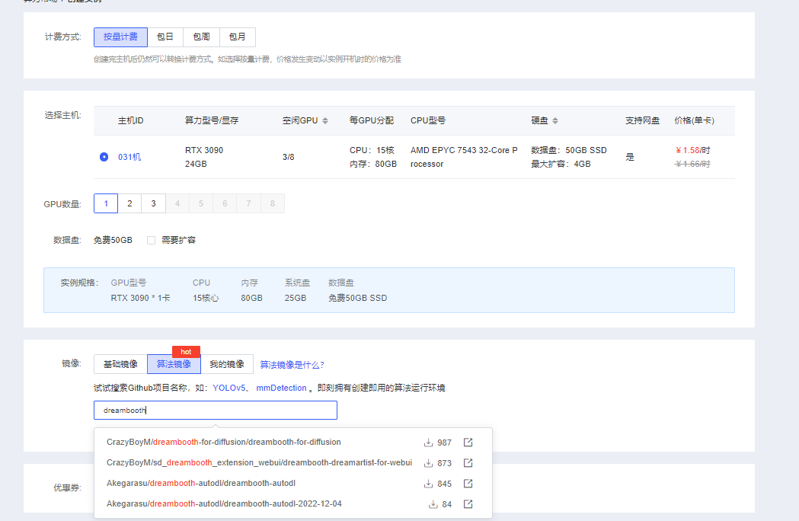Image resolution: width=799 pixels, height=521 pixels.
Task: Switch to 基础镜像 tab
Action: [x=121, y=364]
